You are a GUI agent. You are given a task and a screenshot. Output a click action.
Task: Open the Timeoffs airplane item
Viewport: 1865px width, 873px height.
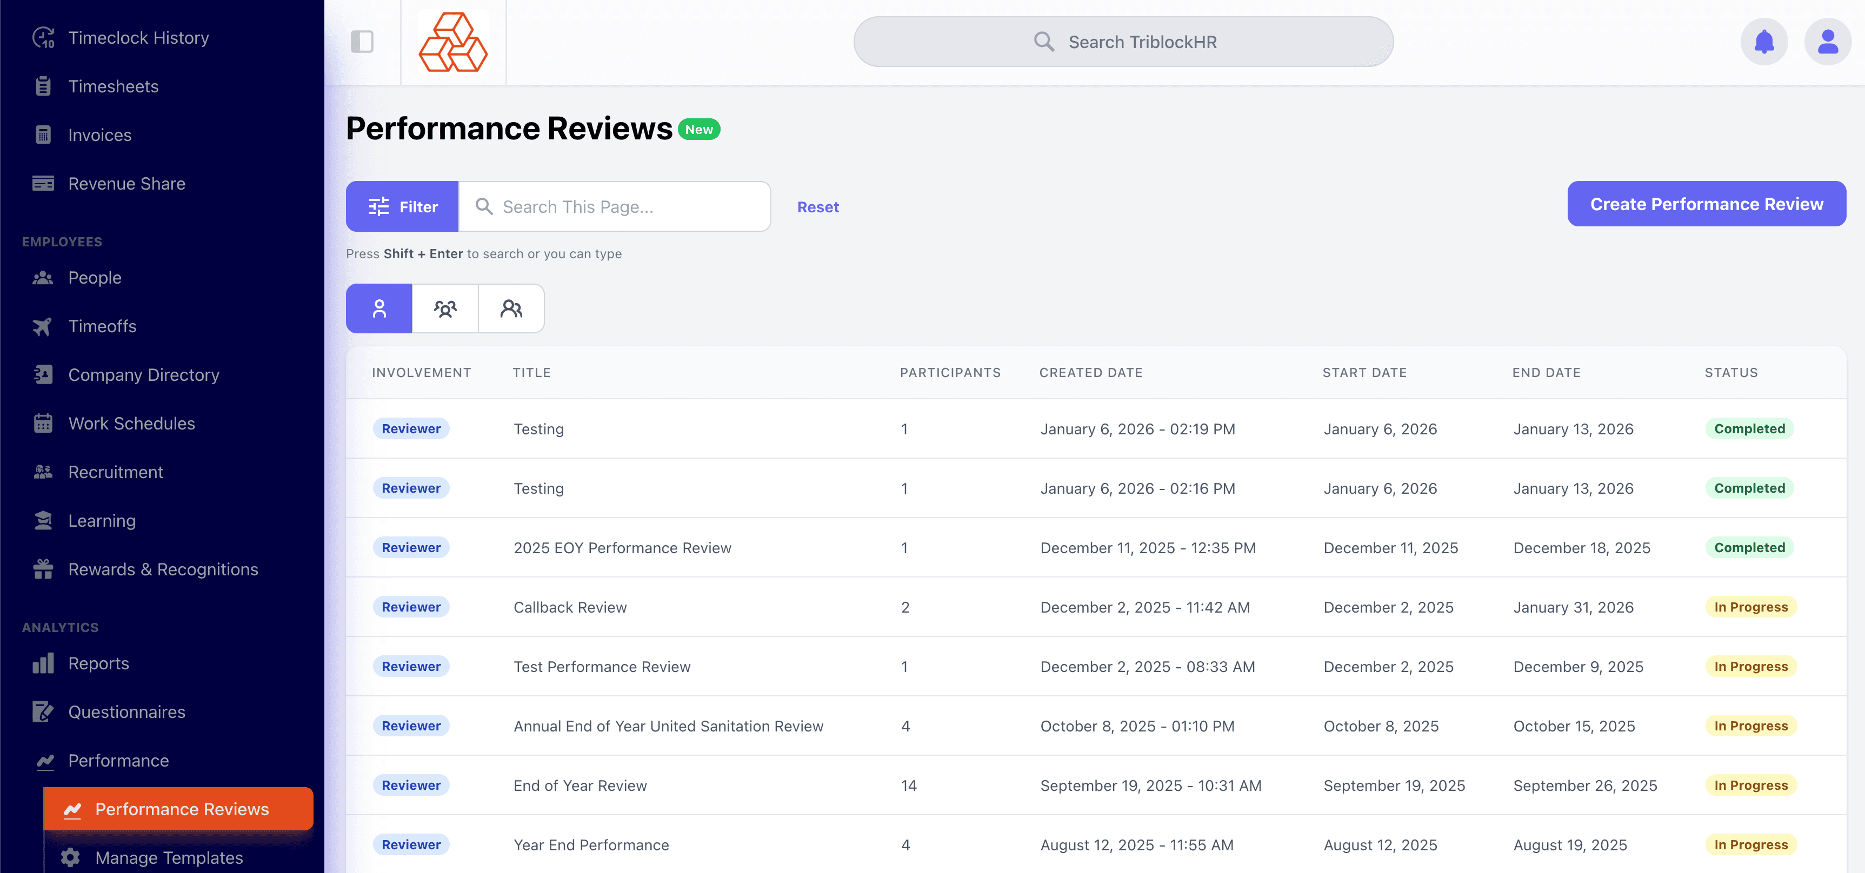(x=102, y=326)
